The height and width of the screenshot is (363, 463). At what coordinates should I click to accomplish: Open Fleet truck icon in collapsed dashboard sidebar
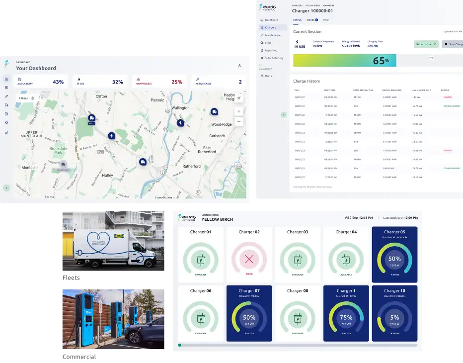click(6, 105)
